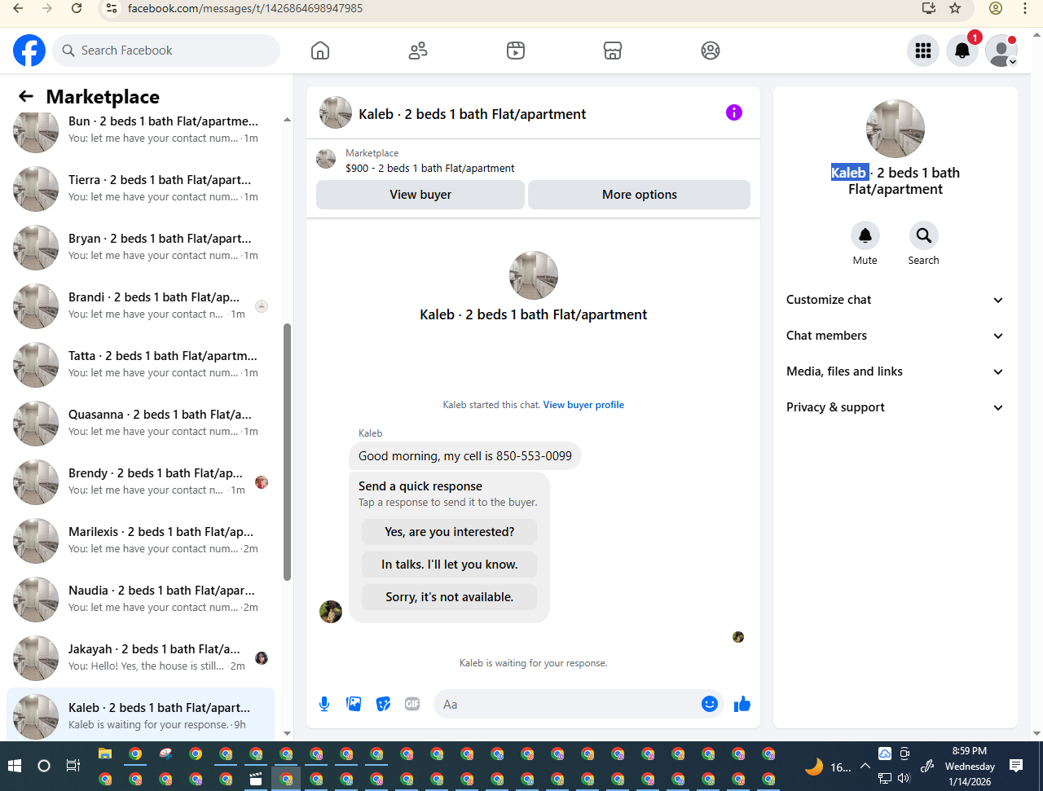Open the View buyer profile link

583,405
